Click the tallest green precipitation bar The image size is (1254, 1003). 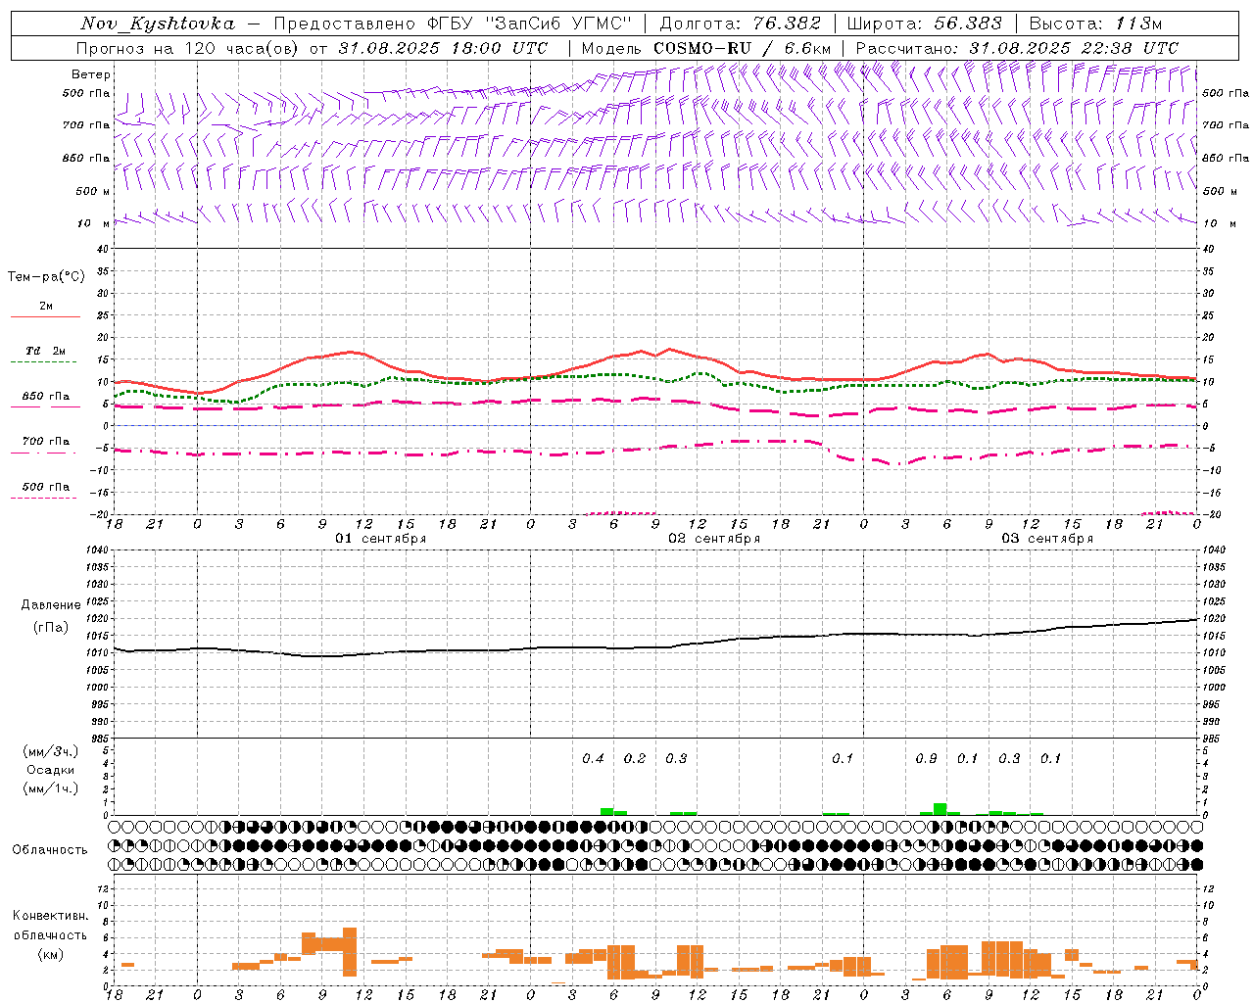click(x=940, y=809)
